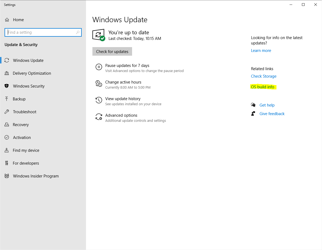Screen dimensions: 322x250
Task: Click the pause updates icon
Action: (99, 67)
